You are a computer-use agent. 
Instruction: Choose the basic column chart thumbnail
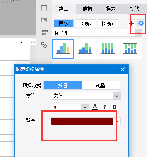pos(63,49)
